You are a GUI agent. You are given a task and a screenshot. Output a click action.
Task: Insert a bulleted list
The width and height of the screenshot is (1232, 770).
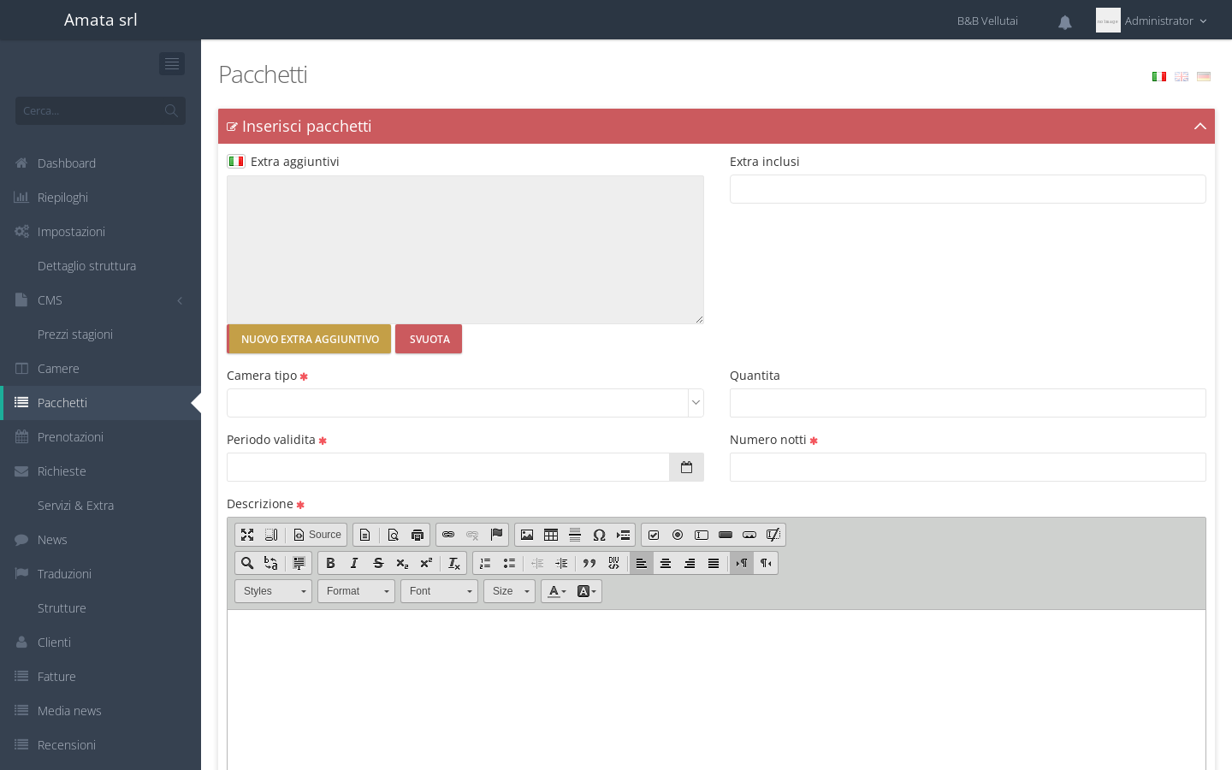coord(509,563)
